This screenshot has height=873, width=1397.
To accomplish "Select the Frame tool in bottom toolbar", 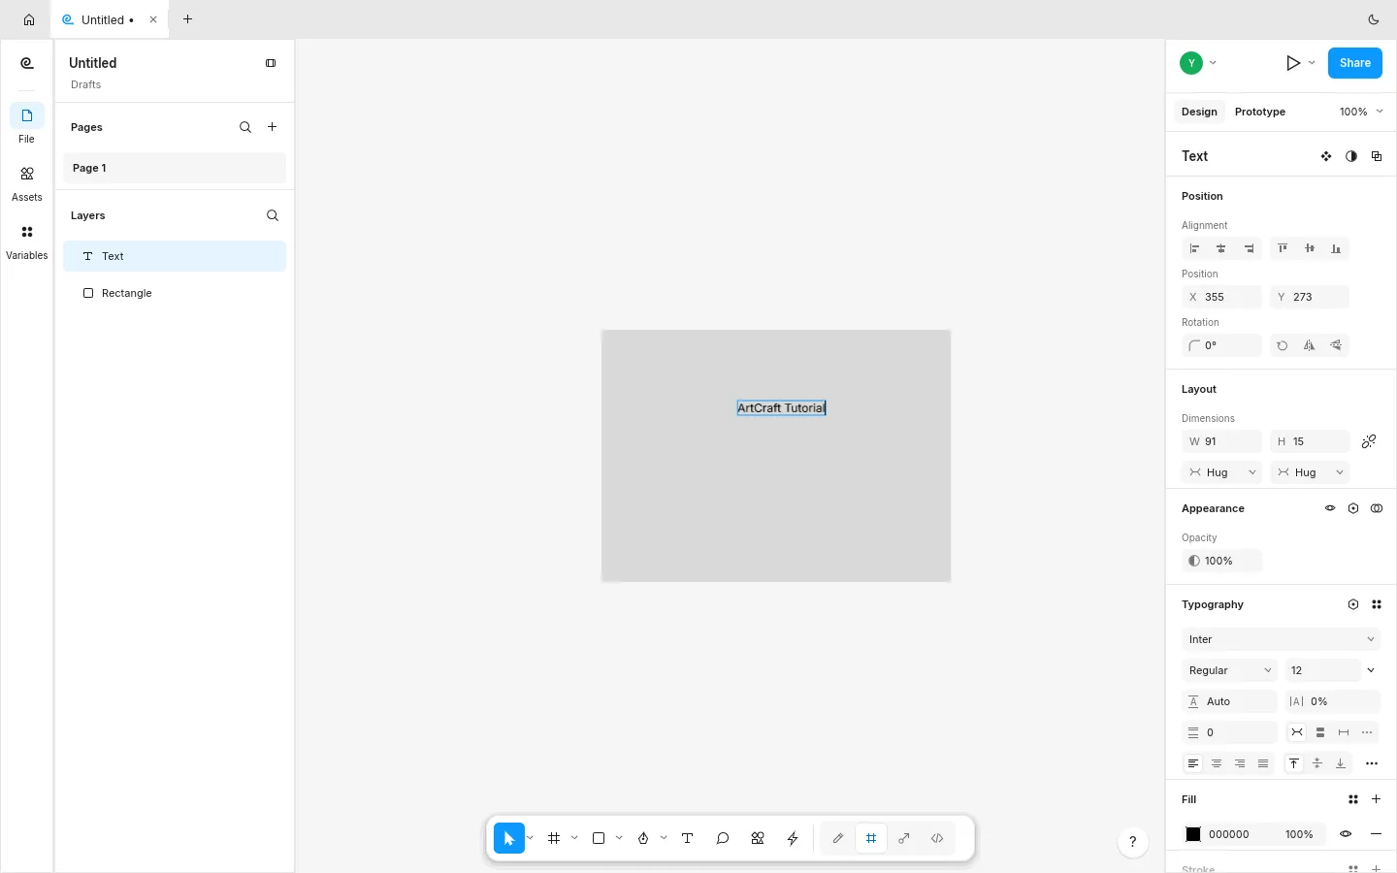I will click(x=554, y=838).
